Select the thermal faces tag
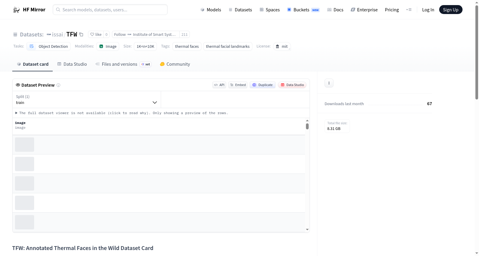The height and width of the screenshot is (256, 479). pos(187,46)
